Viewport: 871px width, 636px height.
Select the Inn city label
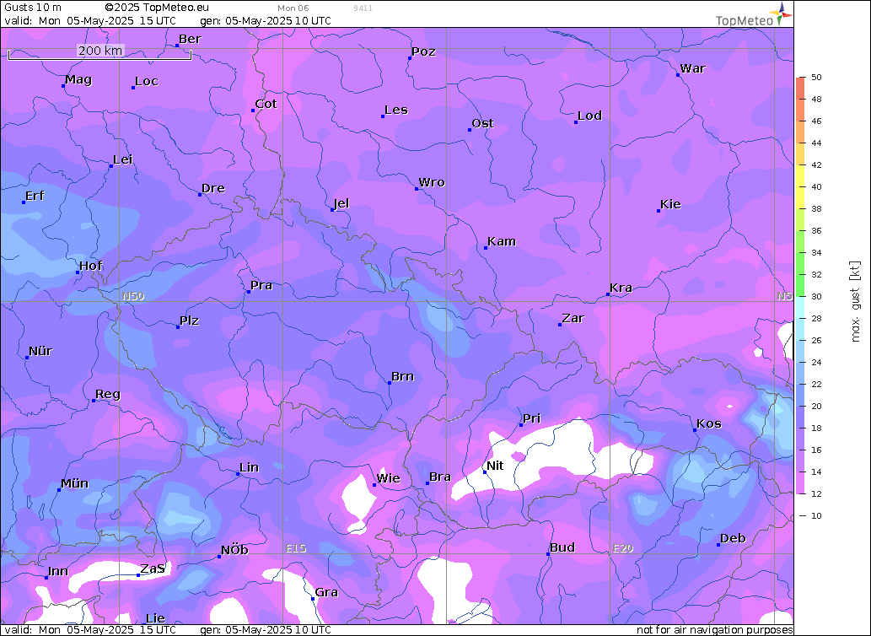point(58,571)
